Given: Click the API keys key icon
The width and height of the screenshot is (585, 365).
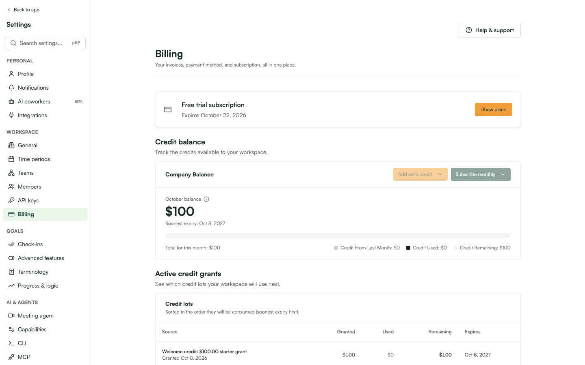Looking at the screenshot, I should [x=11, y=200].
